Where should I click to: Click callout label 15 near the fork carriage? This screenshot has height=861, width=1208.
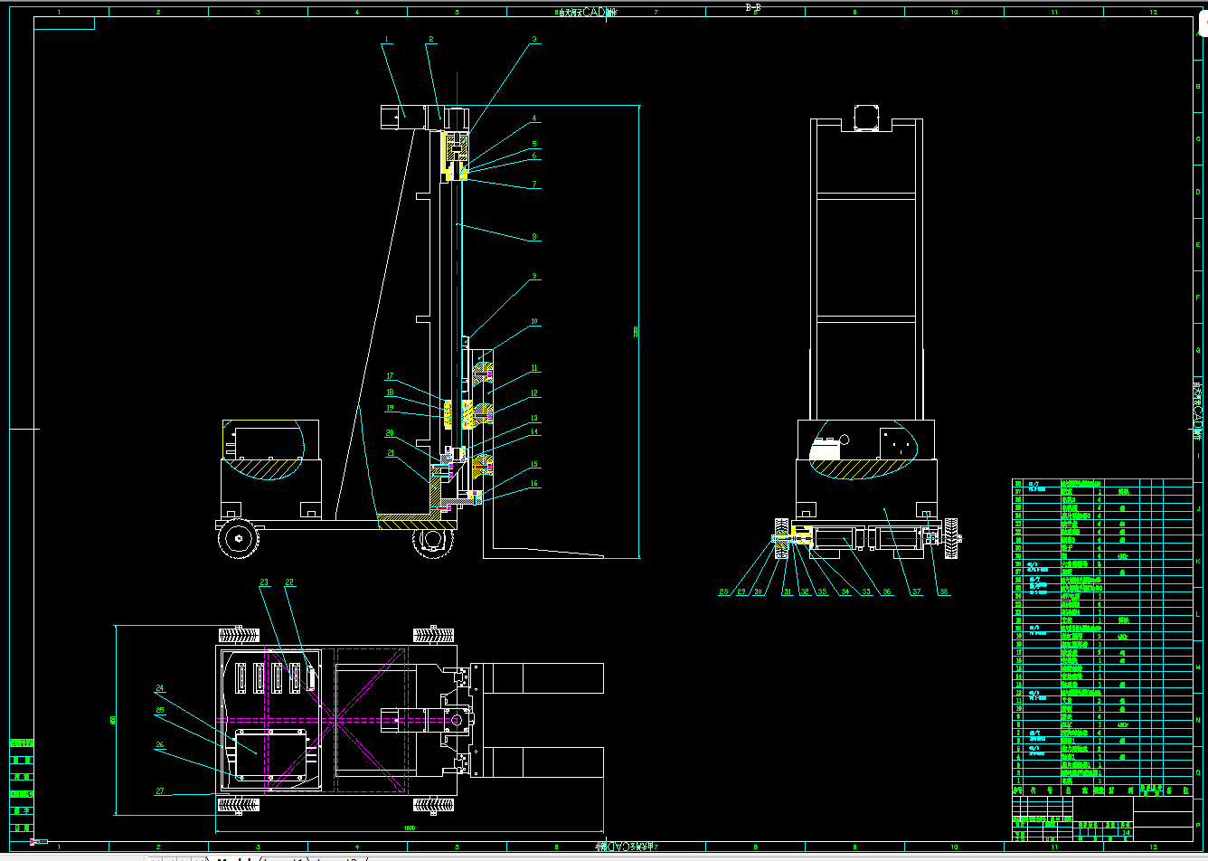coord(534,464)
